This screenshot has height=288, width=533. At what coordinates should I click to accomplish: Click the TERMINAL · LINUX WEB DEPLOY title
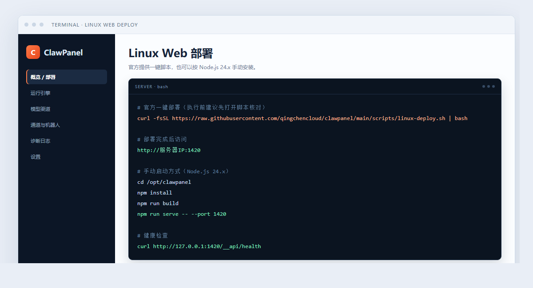(95, 25)
